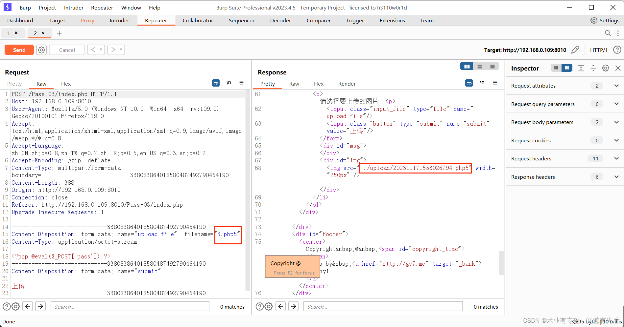Select response Raw view tab
This screenshot has height=327, width=624.
tap(294, 84)
